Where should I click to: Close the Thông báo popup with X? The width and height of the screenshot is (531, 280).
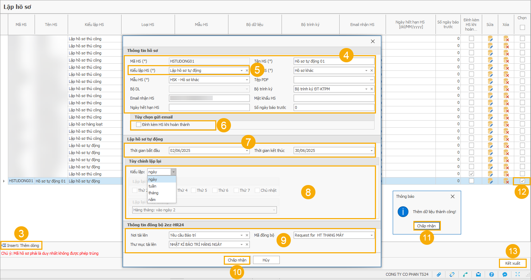453,196
